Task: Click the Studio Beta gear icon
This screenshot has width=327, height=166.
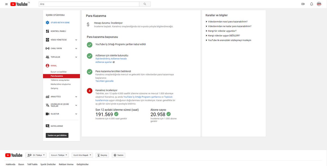Action: coord(47,23)
